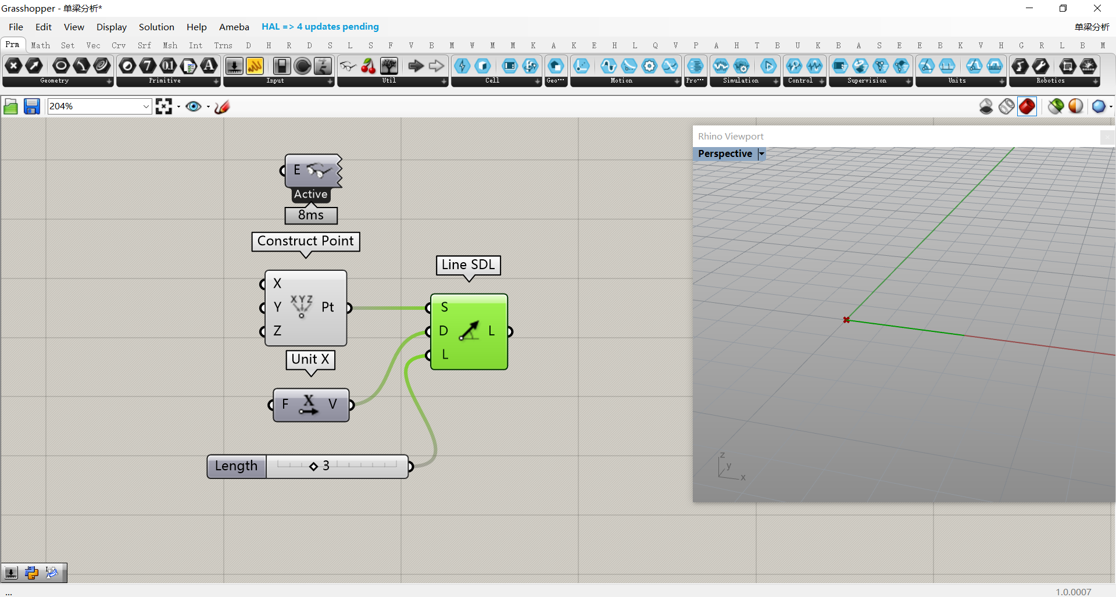Image resolution: width=1116 pixels, height=597 pixels.
Task: Select the Robotics wrench tool icon
Action: [1040, 66]
